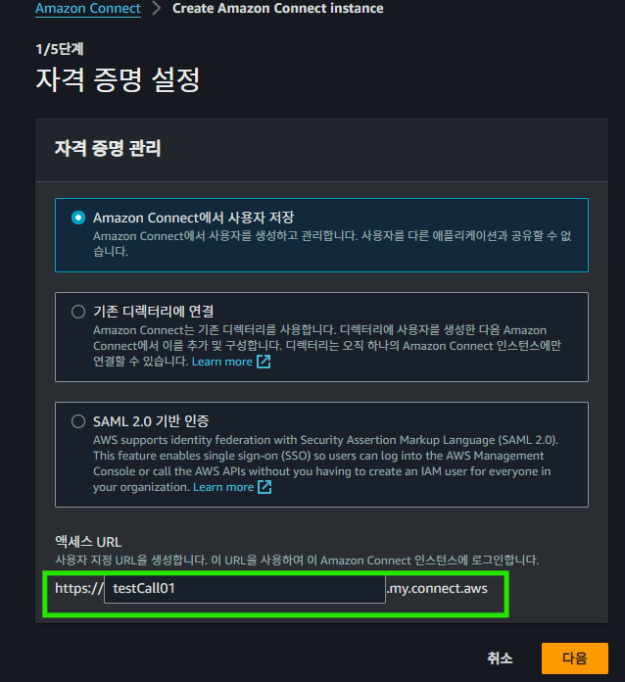Focus the access URL field containing testCall01
The width and height of the screenshot is (625, 682).
(245, 589)
